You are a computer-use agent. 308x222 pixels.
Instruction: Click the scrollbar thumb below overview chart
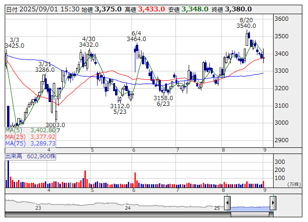point(250,214)
